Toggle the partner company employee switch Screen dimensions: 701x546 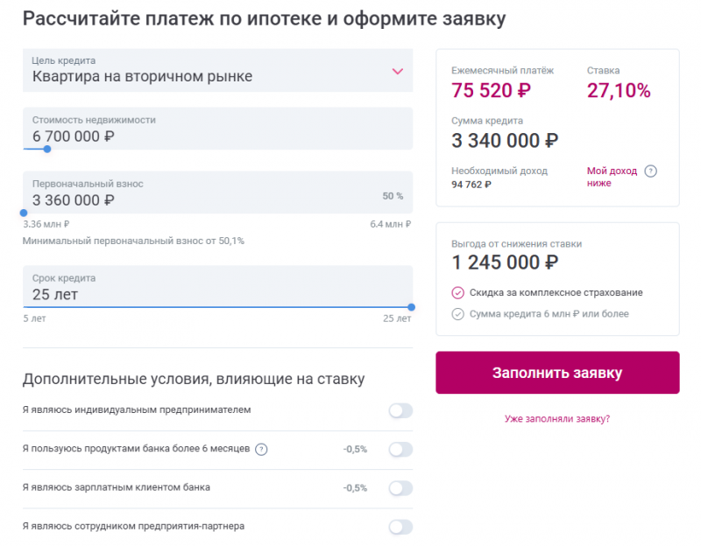pos(401,527)
